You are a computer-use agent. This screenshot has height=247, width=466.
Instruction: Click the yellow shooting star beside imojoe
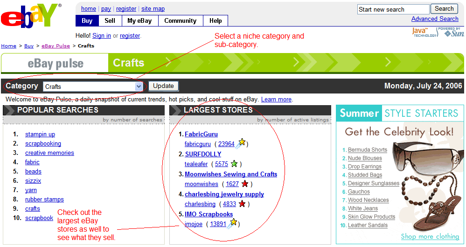pyautogui.click(x=232, y=223)
